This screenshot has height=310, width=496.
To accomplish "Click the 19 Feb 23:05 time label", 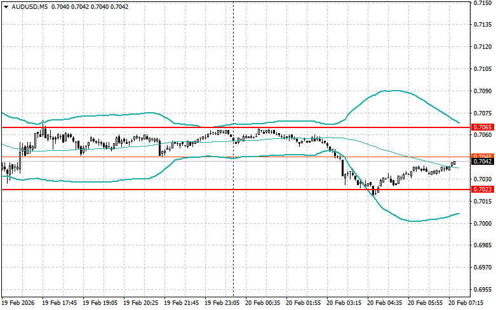I will (x=222, y=303).
